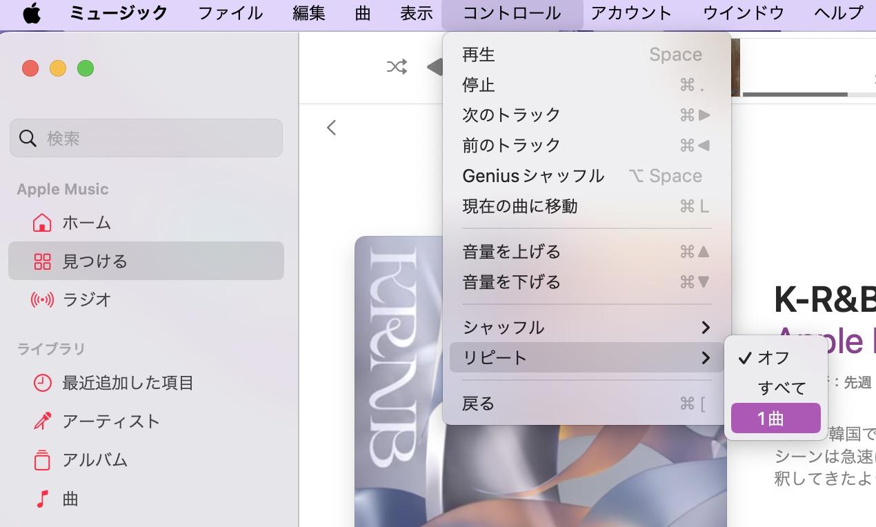Click the K-R&B playlist title
Viewport: 876px width, 527px height.
(825, 299)
